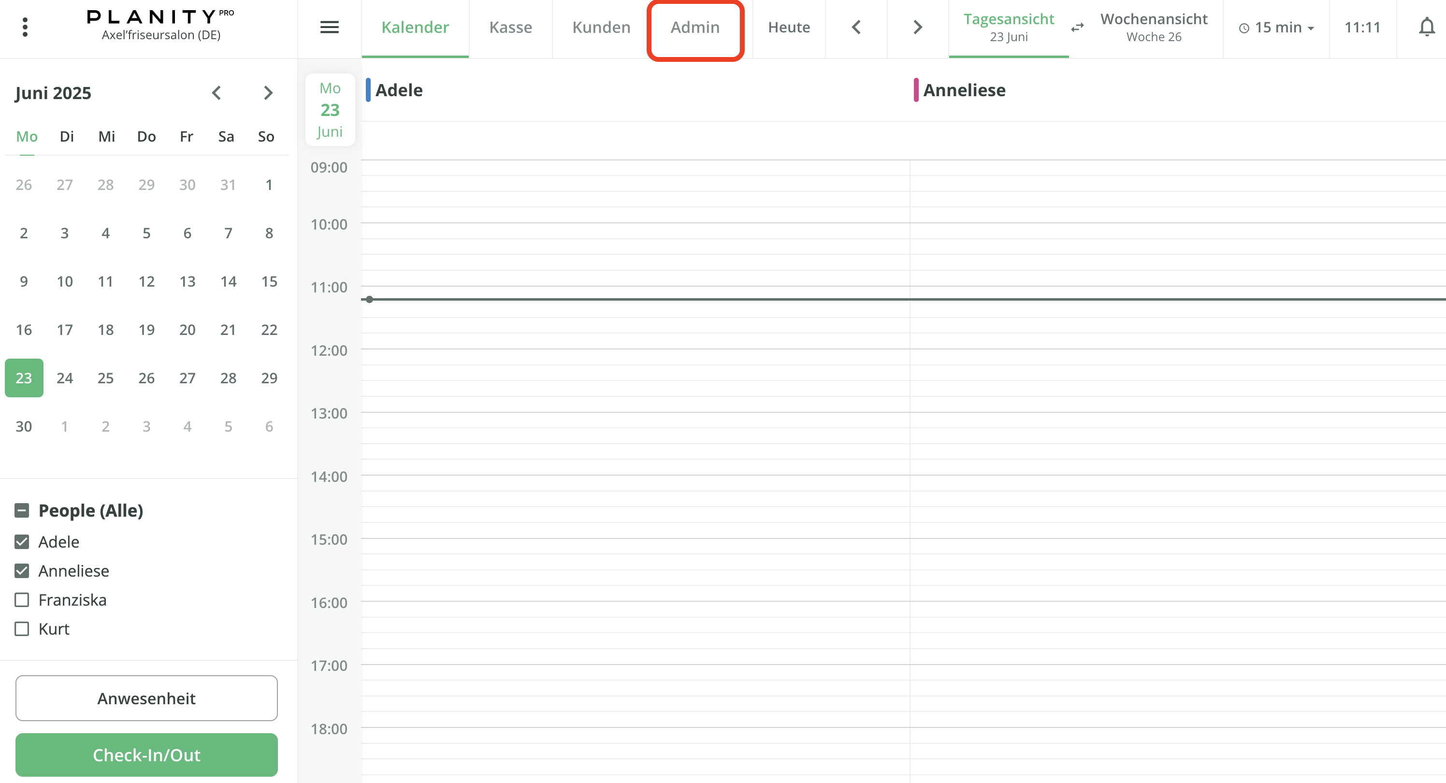1446x783 pixels.
Task: Select June 30 in the mini calendar
Action: click(x=24, y=426)
